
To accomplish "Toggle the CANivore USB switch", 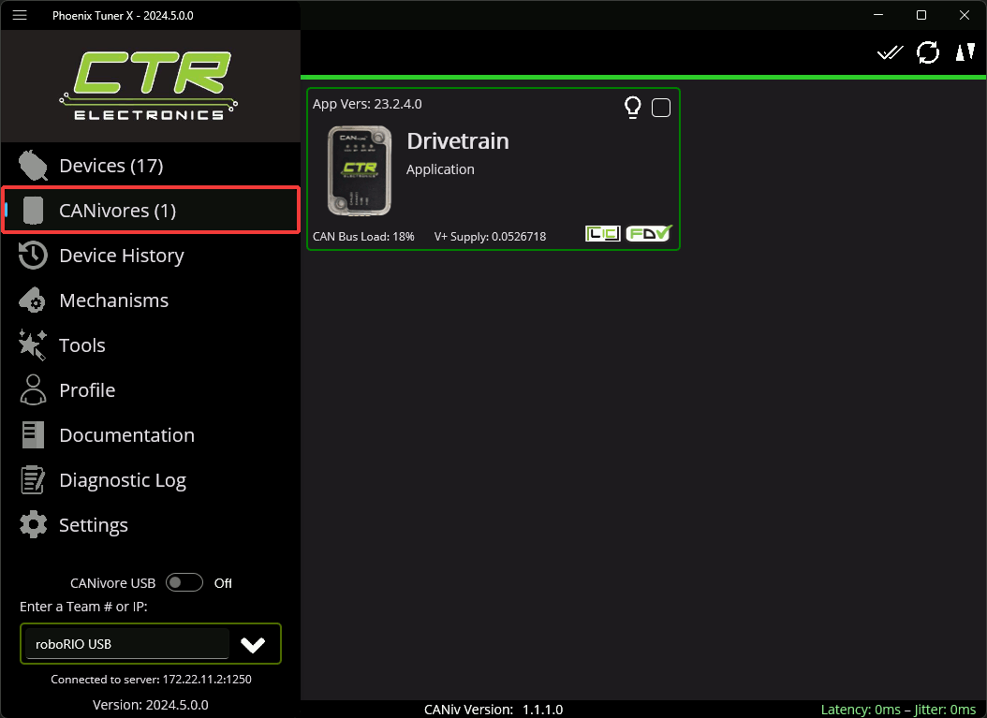I will [x=184, y=582].
